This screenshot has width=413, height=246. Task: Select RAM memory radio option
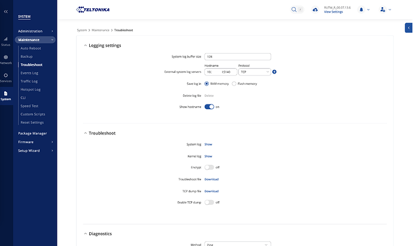pos(206,84)
